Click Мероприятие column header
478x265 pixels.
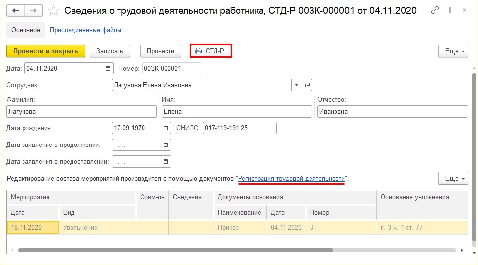pyautogui.click(x=72, y=197)
